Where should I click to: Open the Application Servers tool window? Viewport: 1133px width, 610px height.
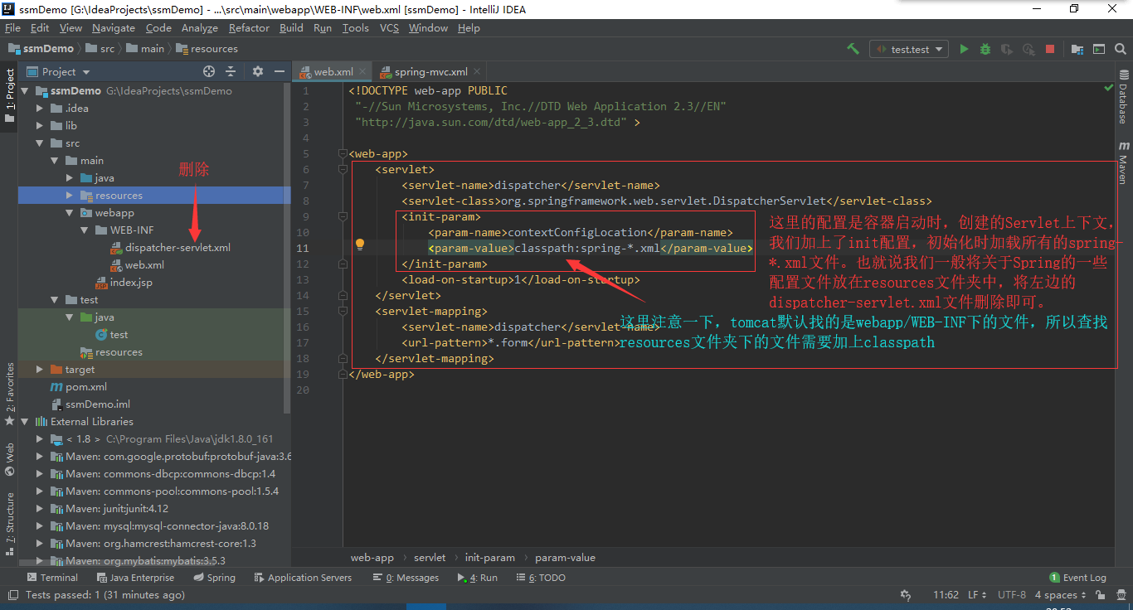pyautogui.click(x=303, y=578)
